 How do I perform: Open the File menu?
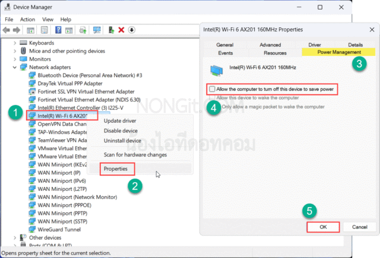(9, 20)
